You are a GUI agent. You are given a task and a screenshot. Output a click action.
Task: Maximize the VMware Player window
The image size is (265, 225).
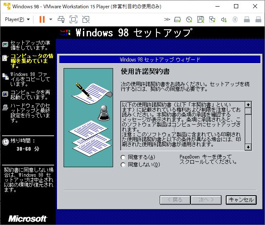(x=236, y=6)
